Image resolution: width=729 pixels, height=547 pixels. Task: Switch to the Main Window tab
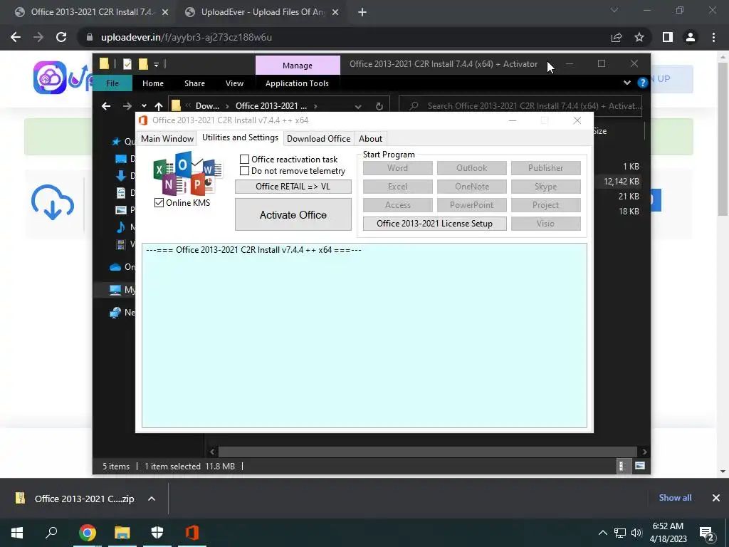(x=167, y=139)
